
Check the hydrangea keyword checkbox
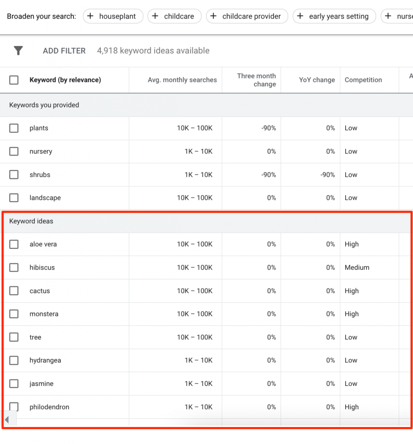pos(14,360)
